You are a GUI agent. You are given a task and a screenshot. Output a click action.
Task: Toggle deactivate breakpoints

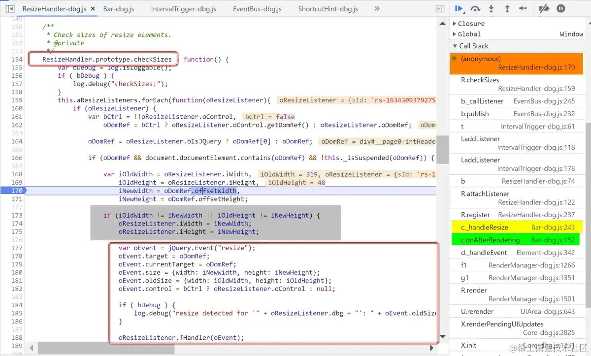(544, 9)
